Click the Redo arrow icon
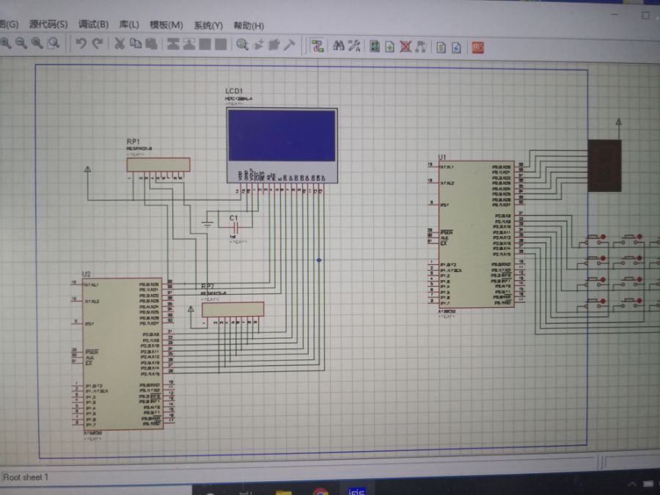660x495 pixels. coord(98,43)
